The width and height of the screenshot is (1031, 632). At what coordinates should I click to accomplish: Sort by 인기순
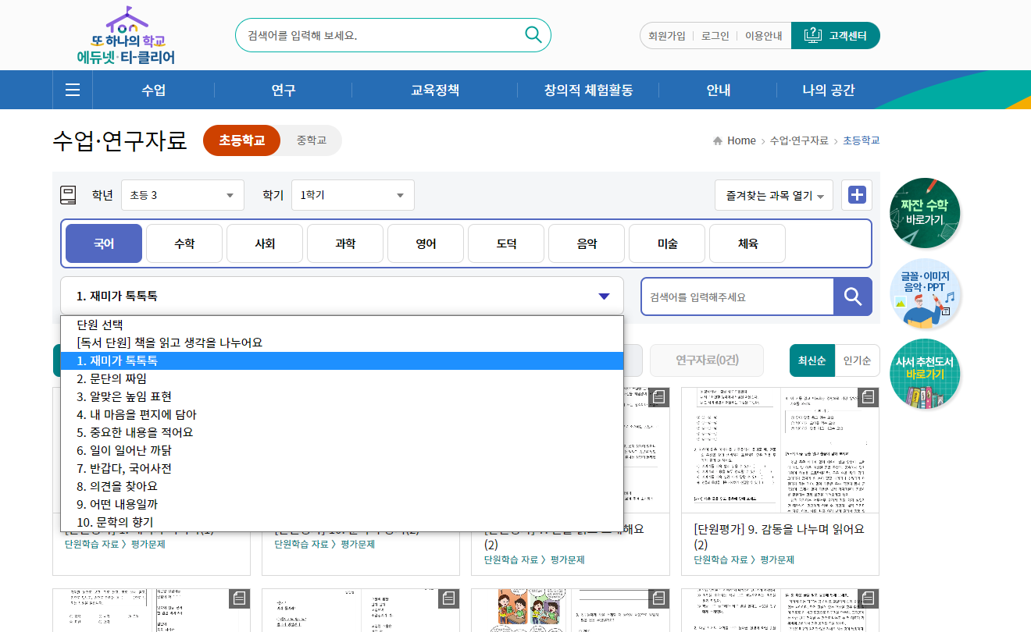point(857,360)
